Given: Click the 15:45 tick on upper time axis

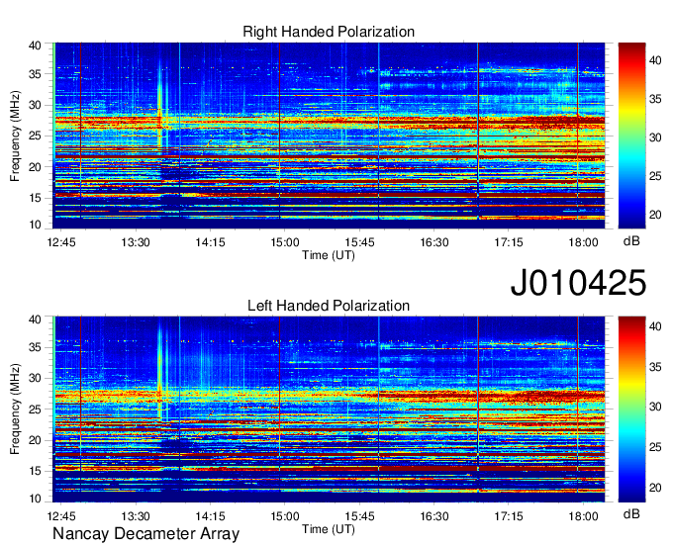Looking at the screenshot, I should coord(359,242).
